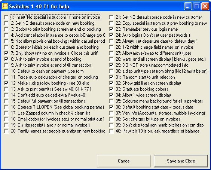This screenshot has height=170, width=211.
Task: Enable switch 18 email option for invoices
Action: [x=6, y=119]
